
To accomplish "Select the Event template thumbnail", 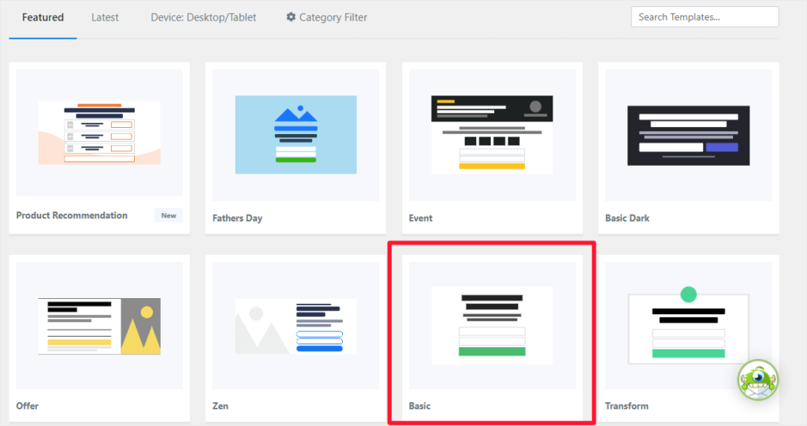I will pyautogui.click(x=492, y=135).
